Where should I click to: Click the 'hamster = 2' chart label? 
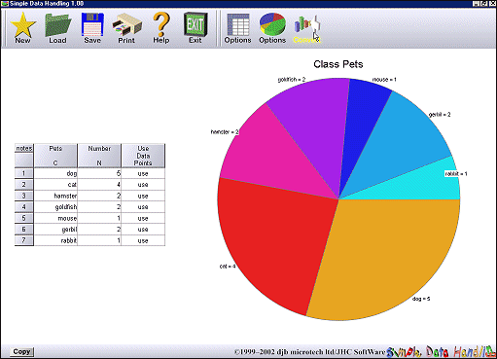pos(225,132)
